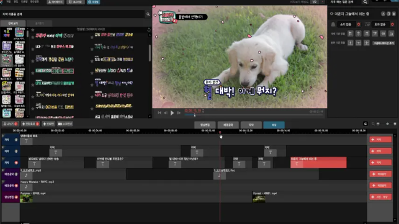Open the 소리 없음 sound dropdown

[x=349, y=25]
